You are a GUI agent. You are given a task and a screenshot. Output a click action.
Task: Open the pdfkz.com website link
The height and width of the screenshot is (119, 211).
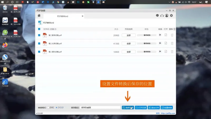coord(168,113)
